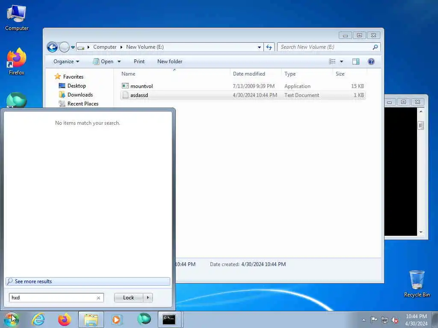Click the magnifier icon in Explorer search

375,47
